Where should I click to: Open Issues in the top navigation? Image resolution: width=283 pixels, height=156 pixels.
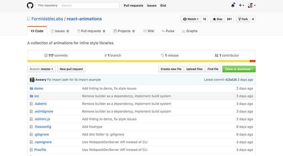pyautogui.click(x=151, y=6)
